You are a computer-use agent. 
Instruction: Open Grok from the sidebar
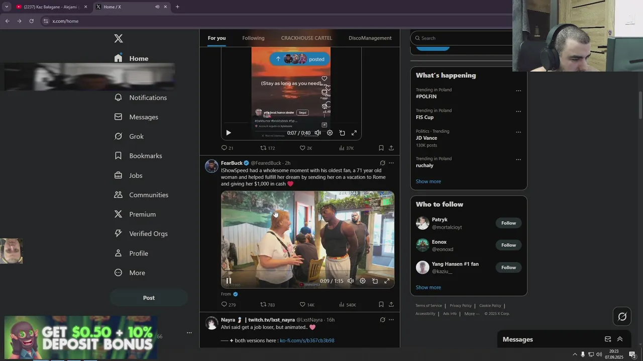tap(129, 136)
